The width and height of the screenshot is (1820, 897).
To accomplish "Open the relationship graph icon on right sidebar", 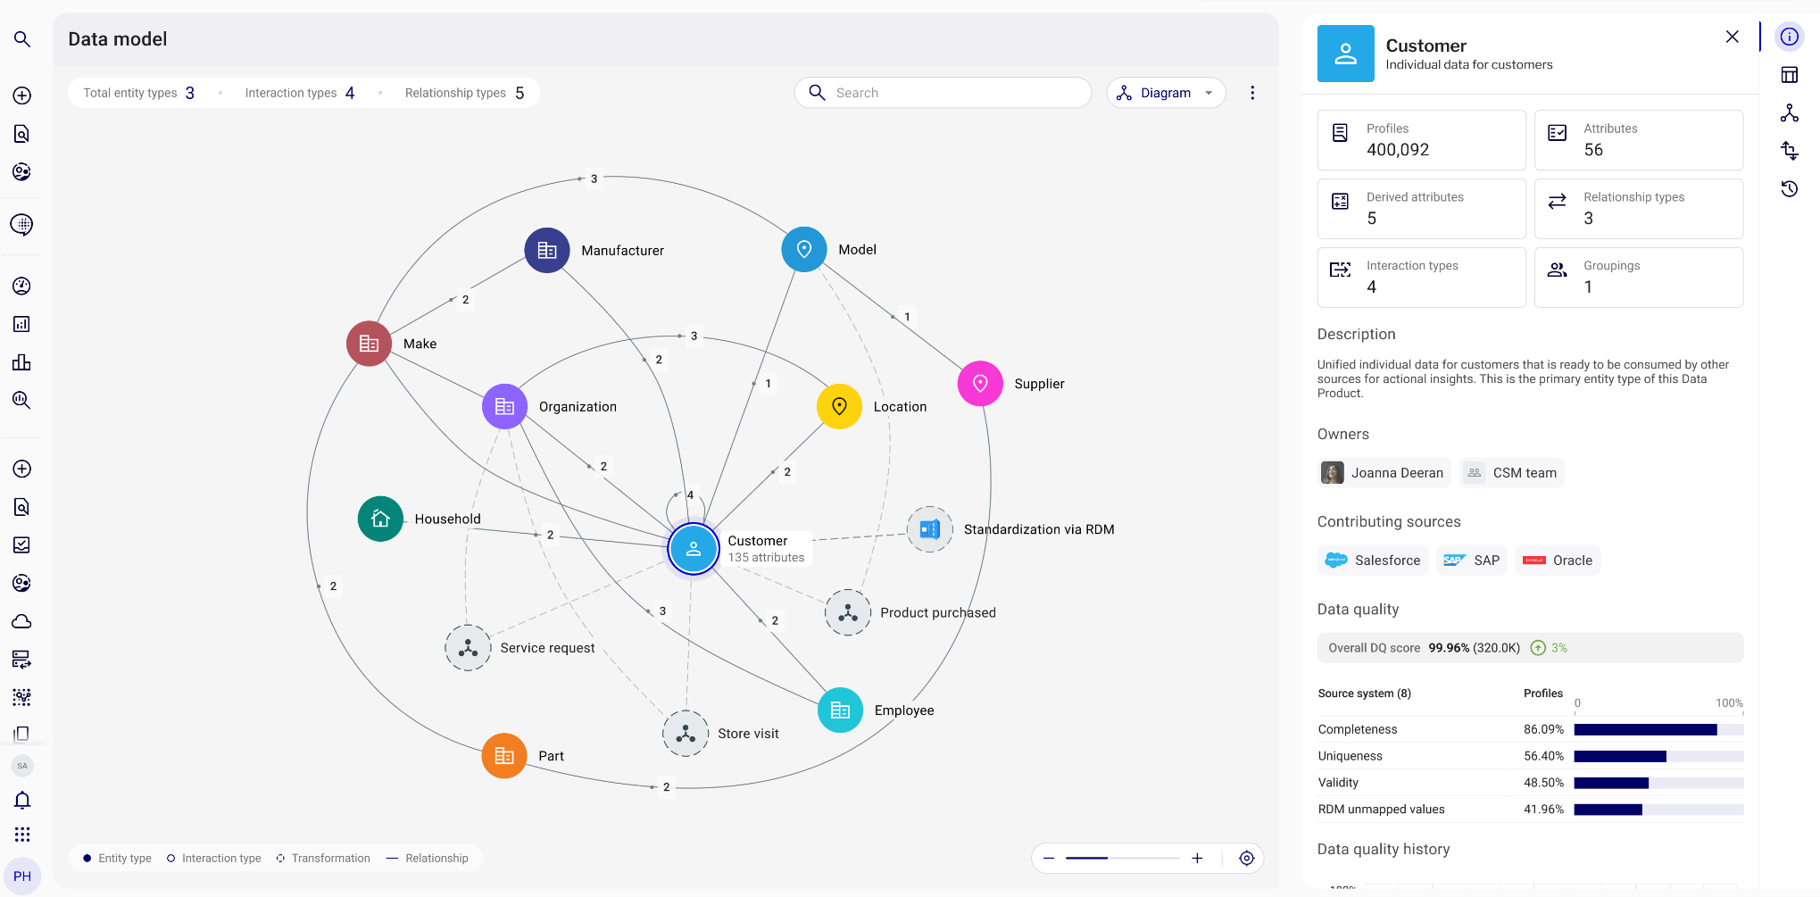I will pyautogui.click(x=1789, y=113).
